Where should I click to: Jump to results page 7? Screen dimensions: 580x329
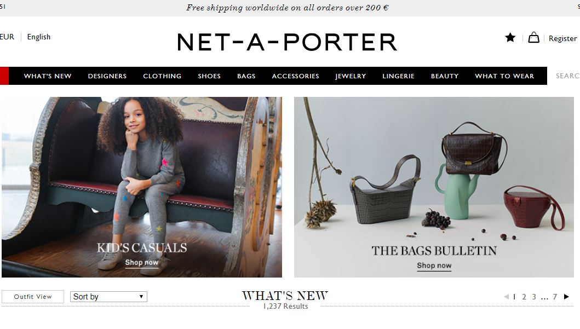pyautogui.click(x=555, y=297)
